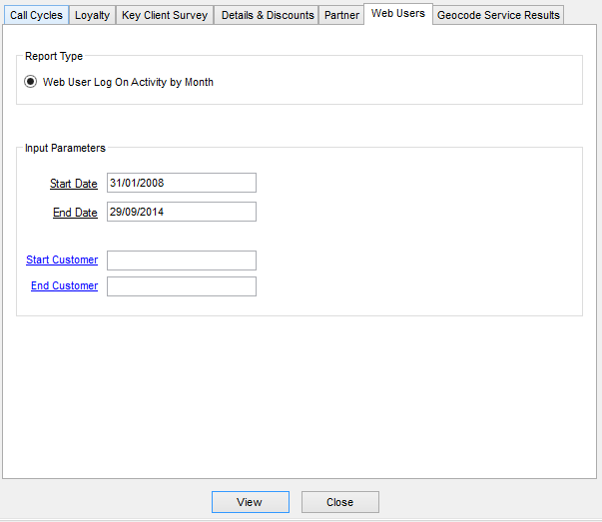Select the Details & Discounts tab
The image size is (602, 522).
[267, 16]
